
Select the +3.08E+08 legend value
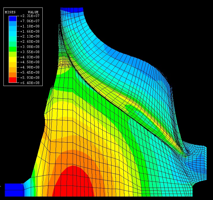pos(30,47)
